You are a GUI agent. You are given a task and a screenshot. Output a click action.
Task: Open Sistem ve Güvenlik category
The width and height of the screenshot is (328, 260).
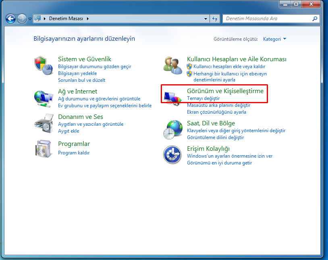(x=85, y=59)
